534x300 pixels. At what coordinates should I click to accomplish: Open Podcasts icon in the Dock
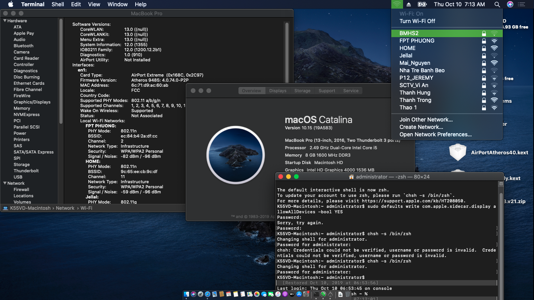point(285,294)
